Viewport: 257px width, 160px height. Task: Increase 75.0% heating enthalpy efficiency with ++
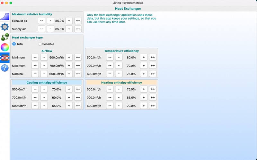tap(153, 89)
